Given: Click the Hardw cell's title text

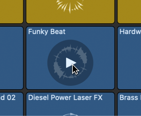Looking at the screenshot, I should pos(130,32).
